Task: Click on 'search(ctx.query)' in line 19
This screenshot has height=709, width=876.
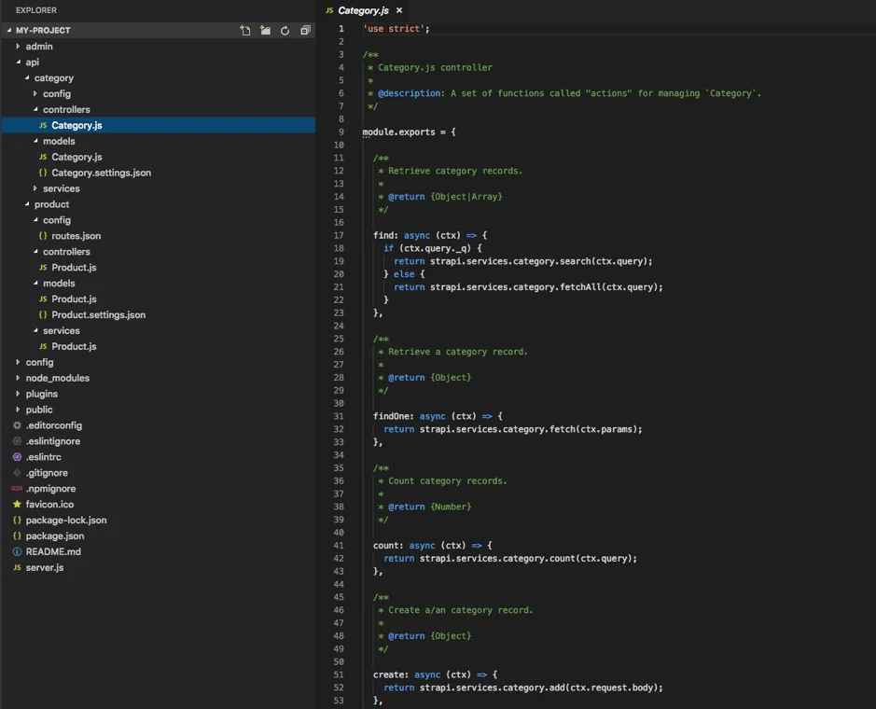Action: pos(603,261)
